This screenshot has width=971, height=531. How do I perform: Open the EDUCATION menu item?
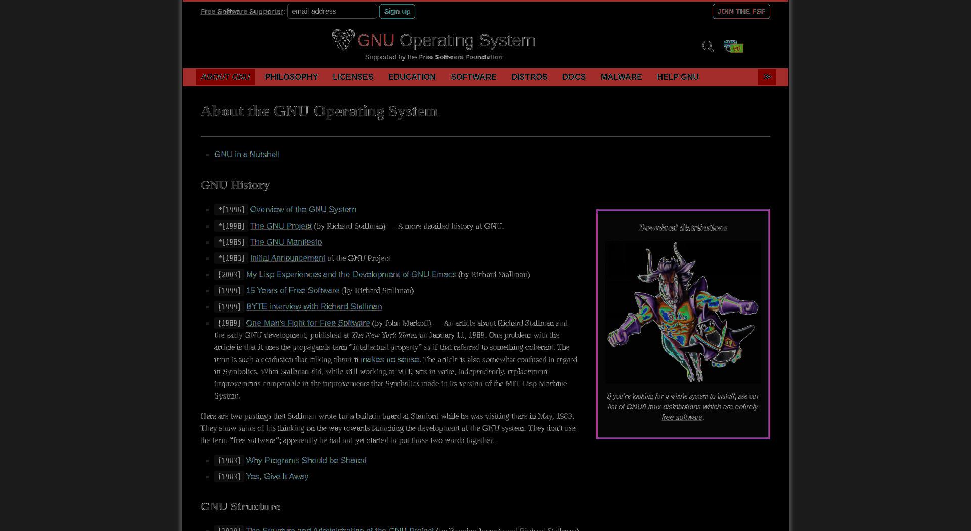[x=412, y=77]
